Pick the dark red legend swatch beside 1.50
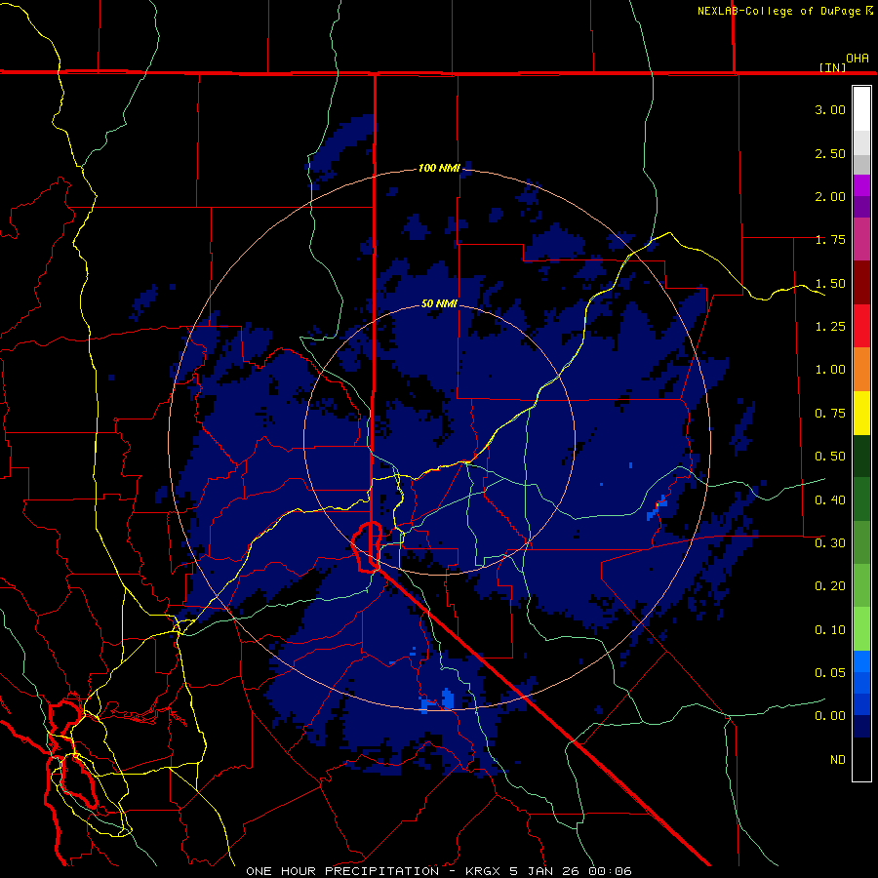This screenshot has height=878, width=878. point(861,283)
